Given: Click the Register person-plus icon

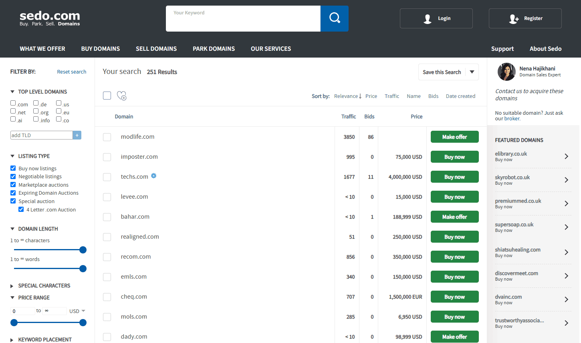Looking at the screenshot, I should pos(513,18).
